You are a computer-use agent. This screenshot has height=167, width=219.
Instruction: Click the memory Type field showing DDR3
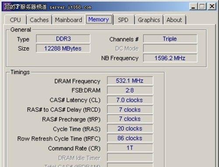coord(63,39)
